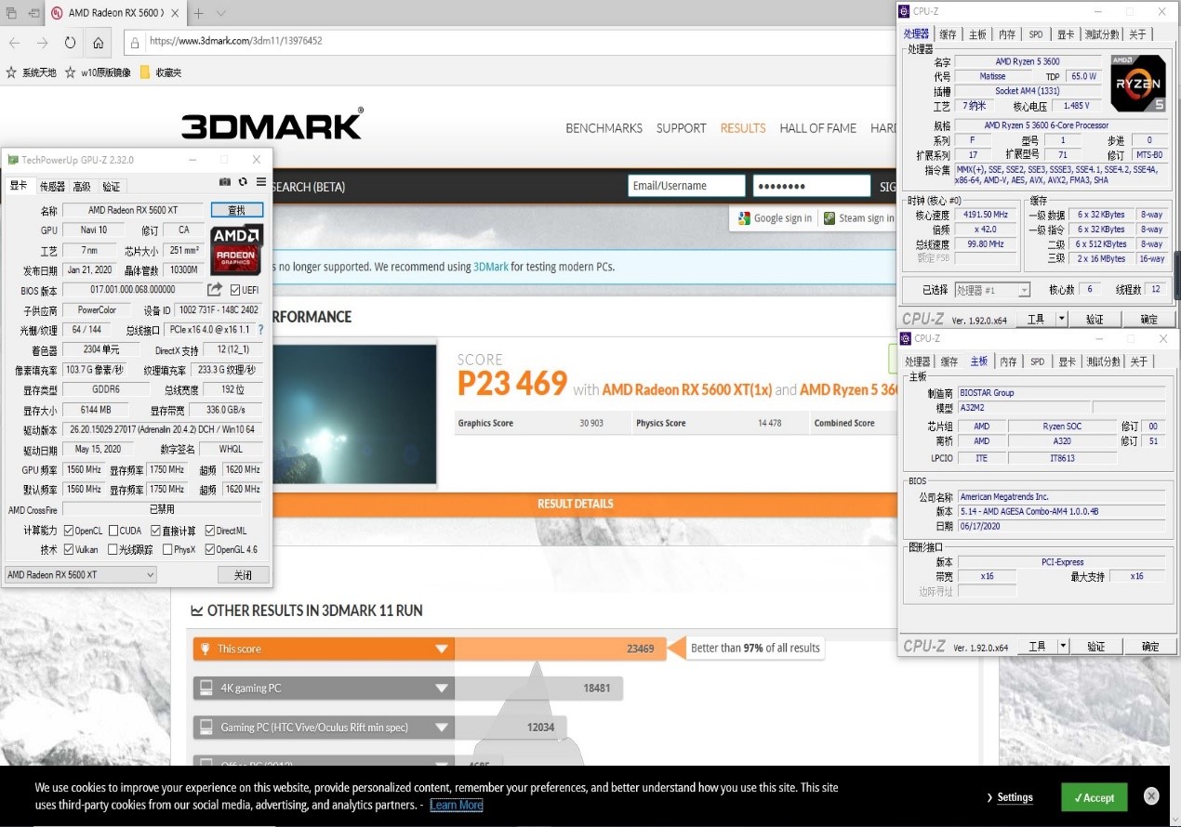
Task: Open the 工具 dropdown arrow in processor CPU-Z window
Action: coord(1062,319)
